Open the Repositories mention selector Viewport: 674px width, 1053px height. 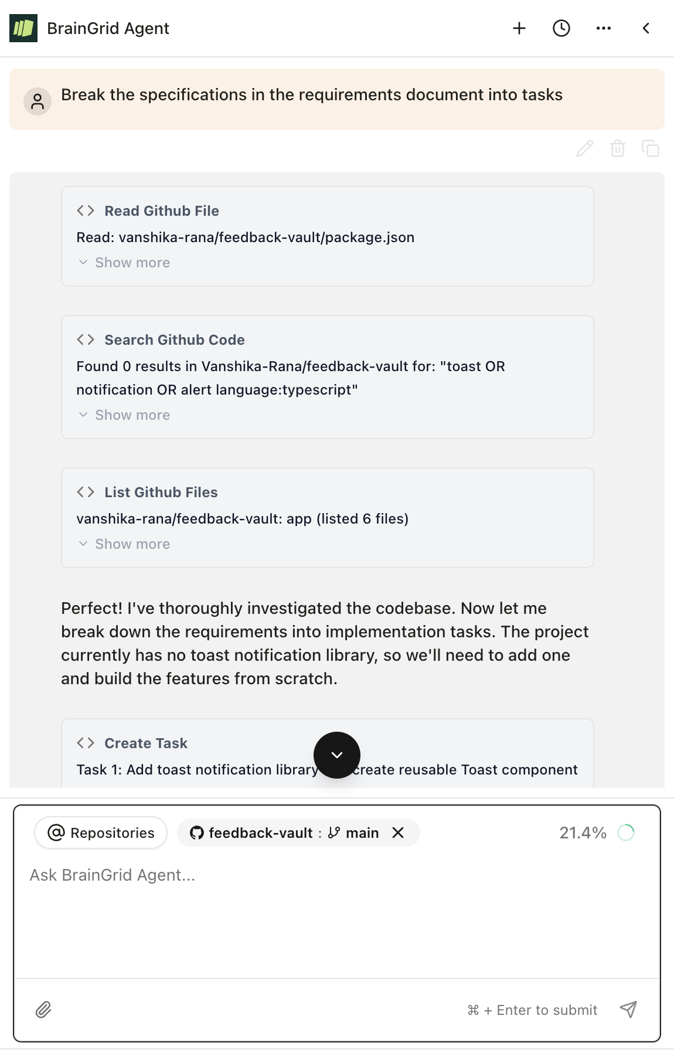click(100, 833)
